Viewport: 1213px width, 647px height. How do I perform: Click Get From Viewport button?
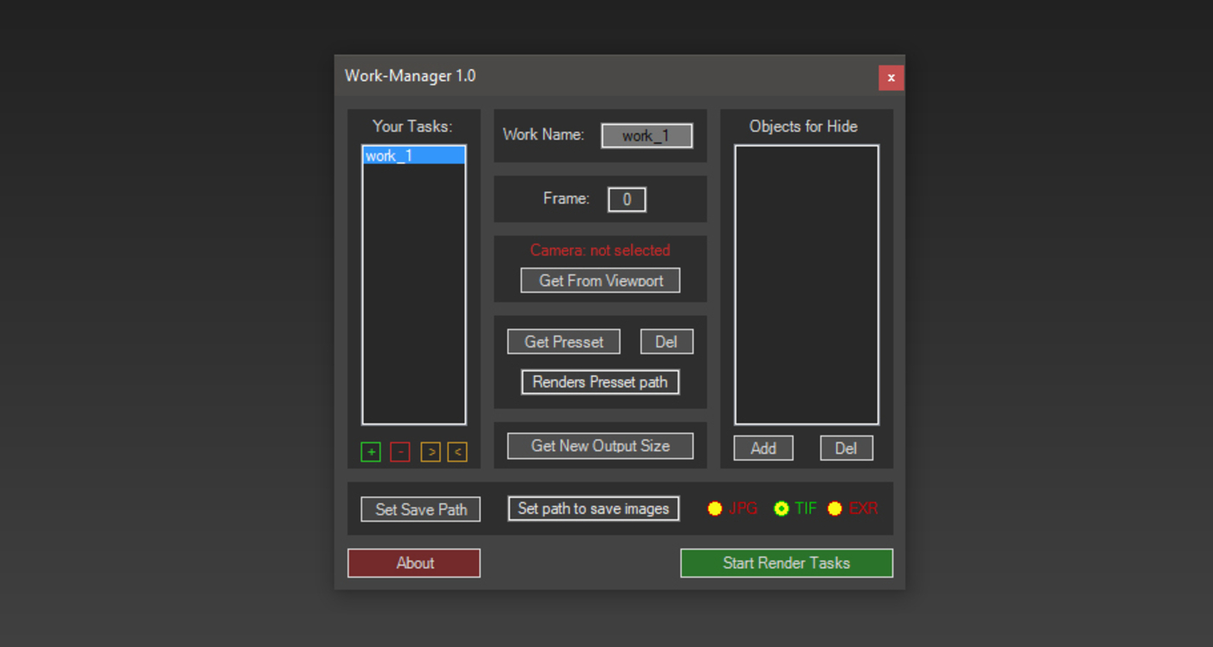[600, 281]
